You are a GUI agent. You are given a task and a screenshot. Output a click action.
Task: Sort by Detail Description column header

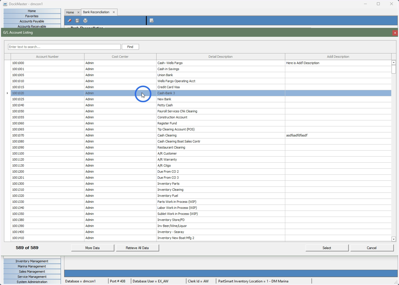pyautogui.click(x=220, y=57)
